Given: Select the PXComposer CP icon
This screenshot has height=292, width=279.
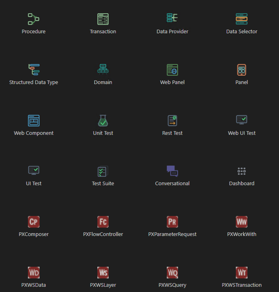Looking at the screenshot, I should point(34,222).
